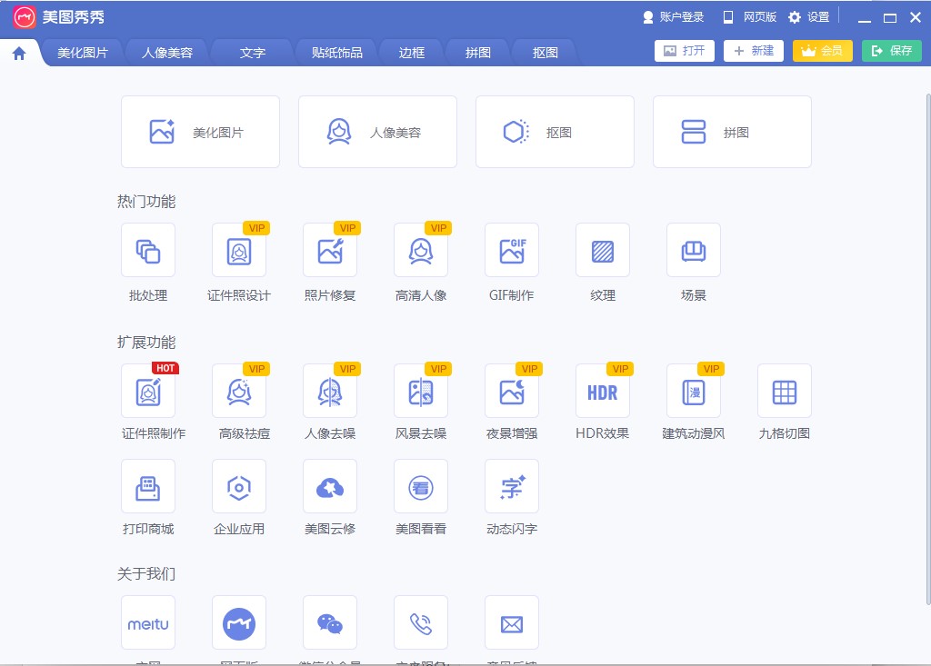Start the GIF制作 maker
Image resolution: width=931 pixels, height=666 pixels.
pos(511,250)
